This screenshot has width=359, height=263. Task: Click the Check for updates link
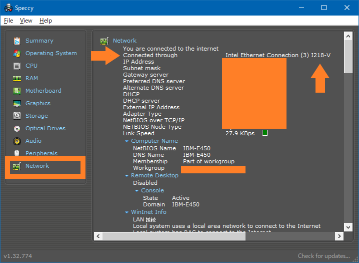coord(323,256)
